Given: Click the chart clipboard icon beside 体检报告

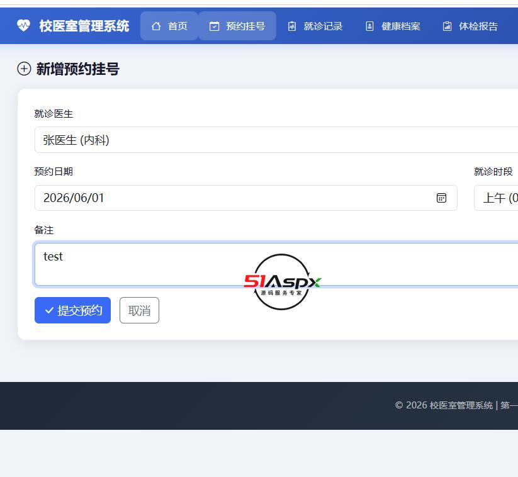Looking at the screenshot, I should pos(447,26).
